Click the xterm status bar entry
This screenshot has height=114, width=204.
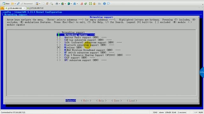pos(161,112)
